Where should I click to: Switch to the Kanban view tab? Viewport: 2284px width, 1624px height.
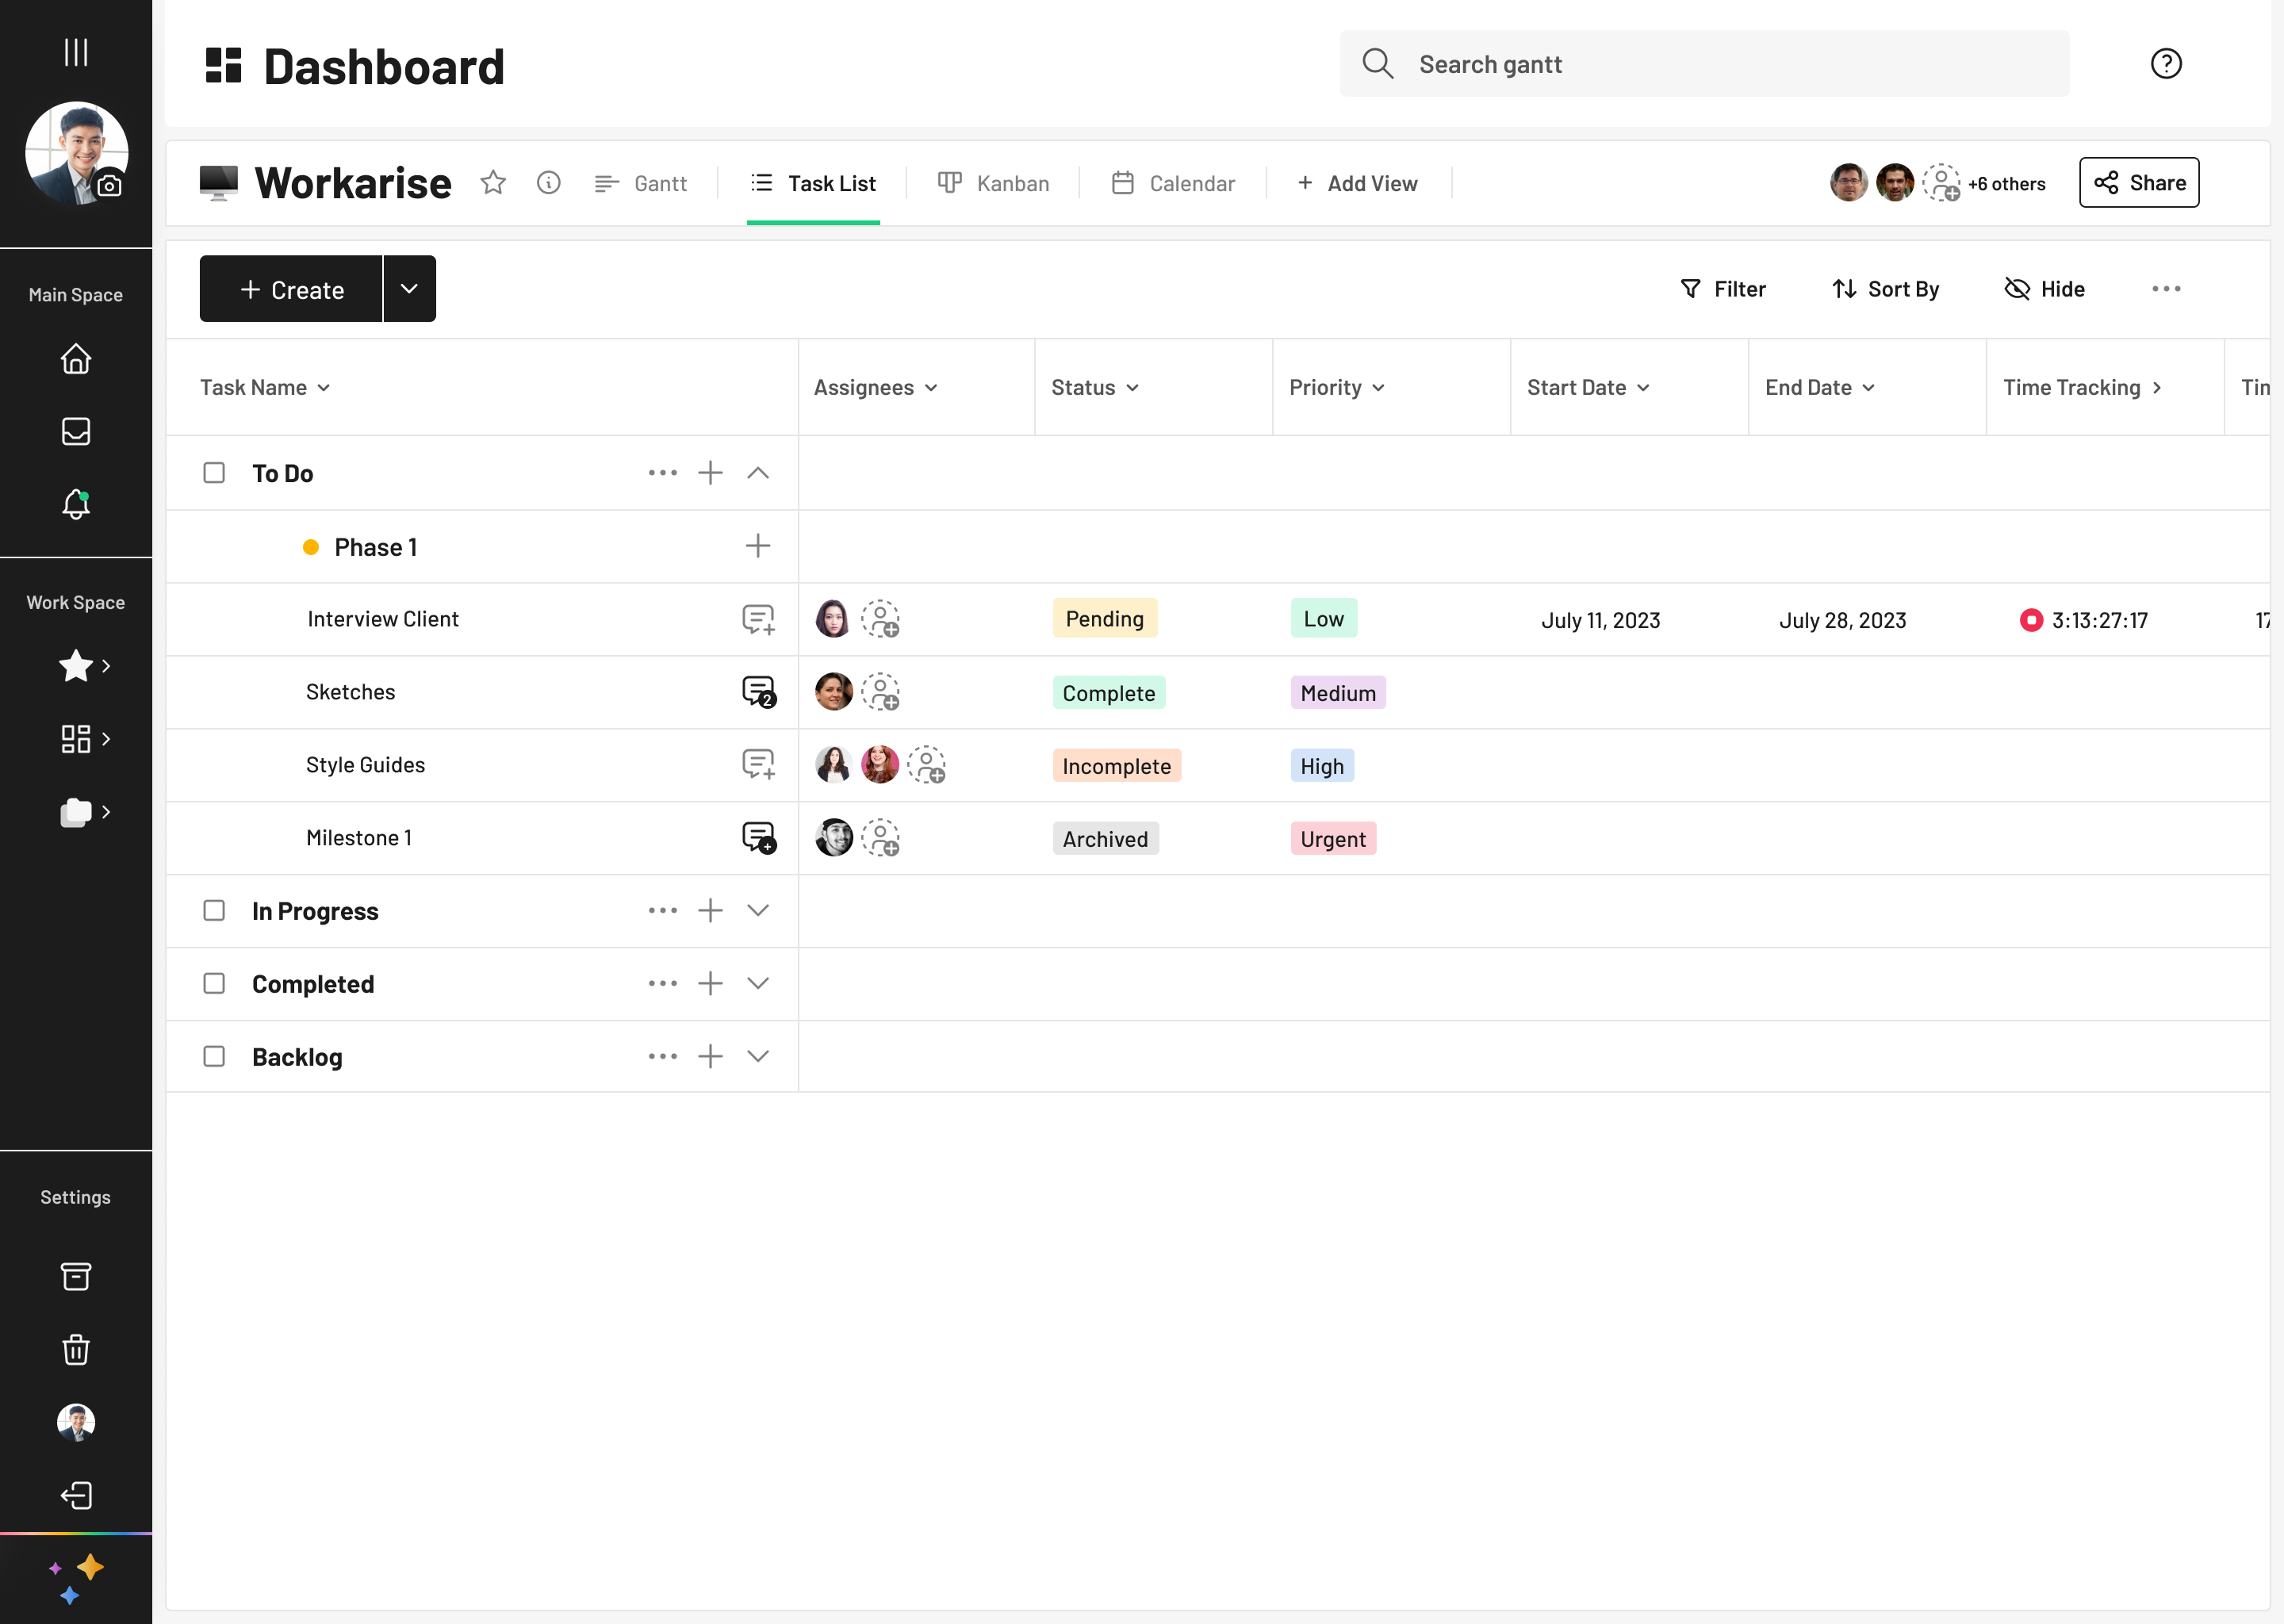click(x=993, y=183)
